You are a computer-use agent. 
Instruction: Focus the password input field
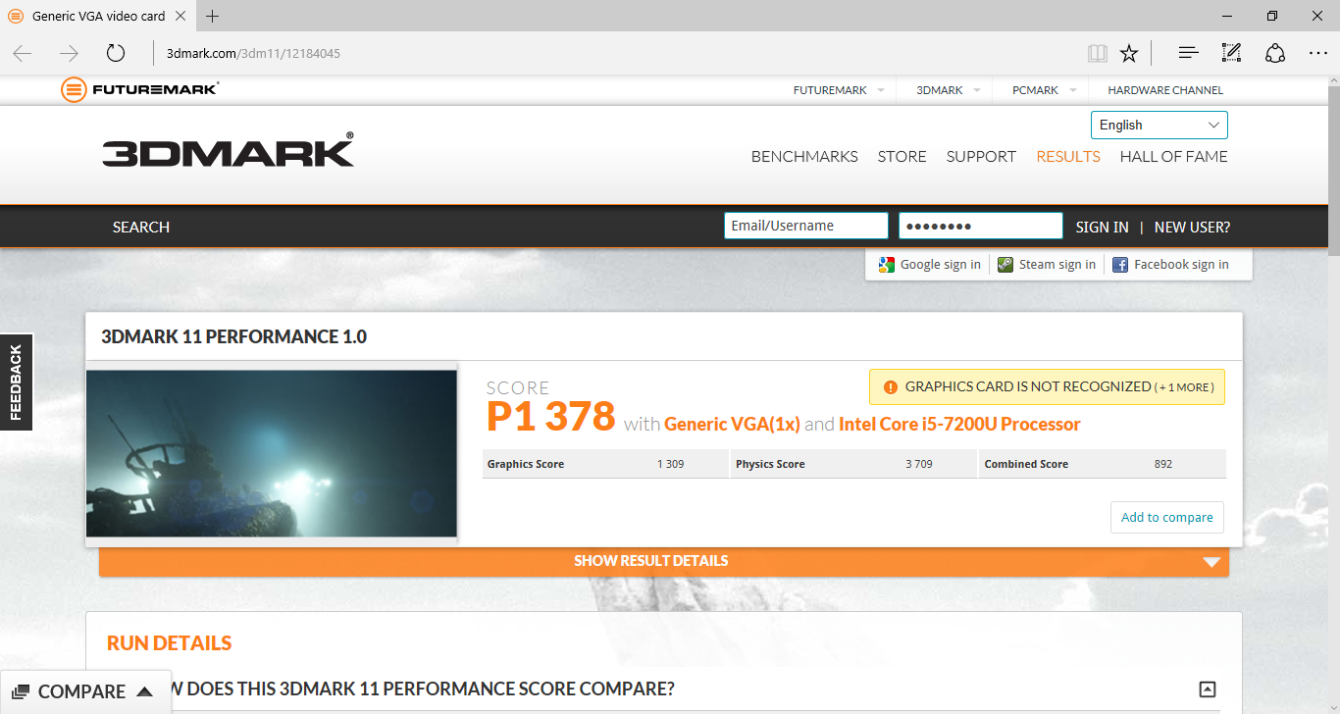click(x=981, y=226)
